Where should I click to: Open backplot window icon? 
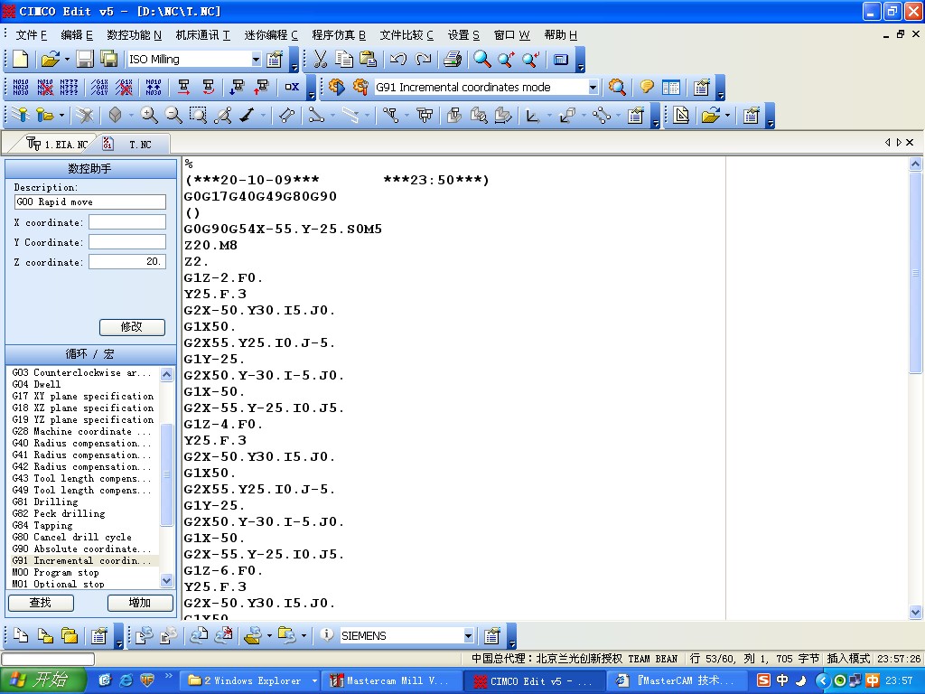pyautogui.click(x=21, y=115)
